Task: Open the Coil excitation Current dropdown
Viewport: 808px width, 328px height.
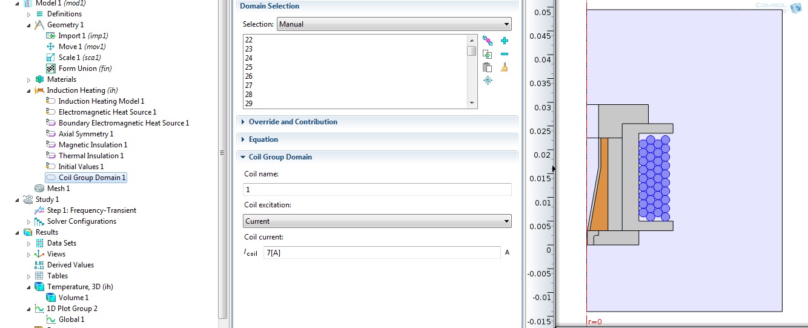Action: point(377,221)
